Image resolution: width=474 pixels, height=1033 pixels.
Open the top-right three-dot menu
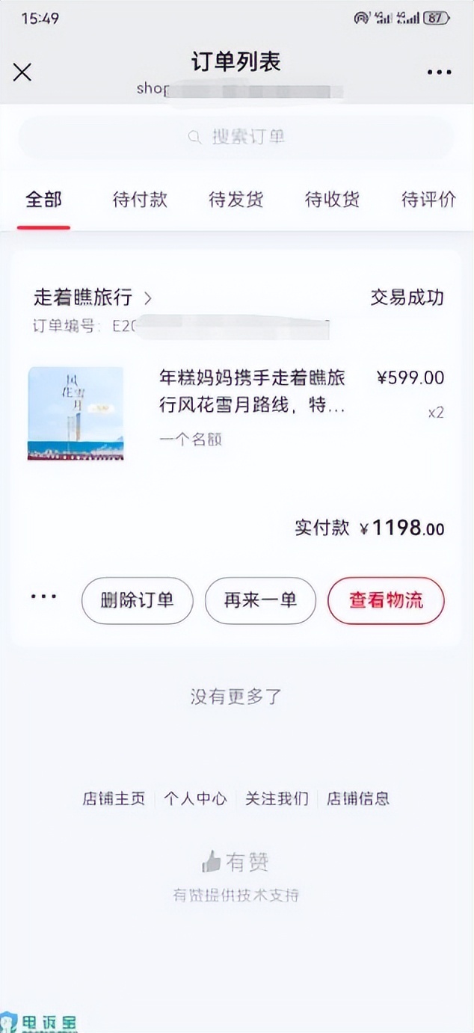coord(439,73)
